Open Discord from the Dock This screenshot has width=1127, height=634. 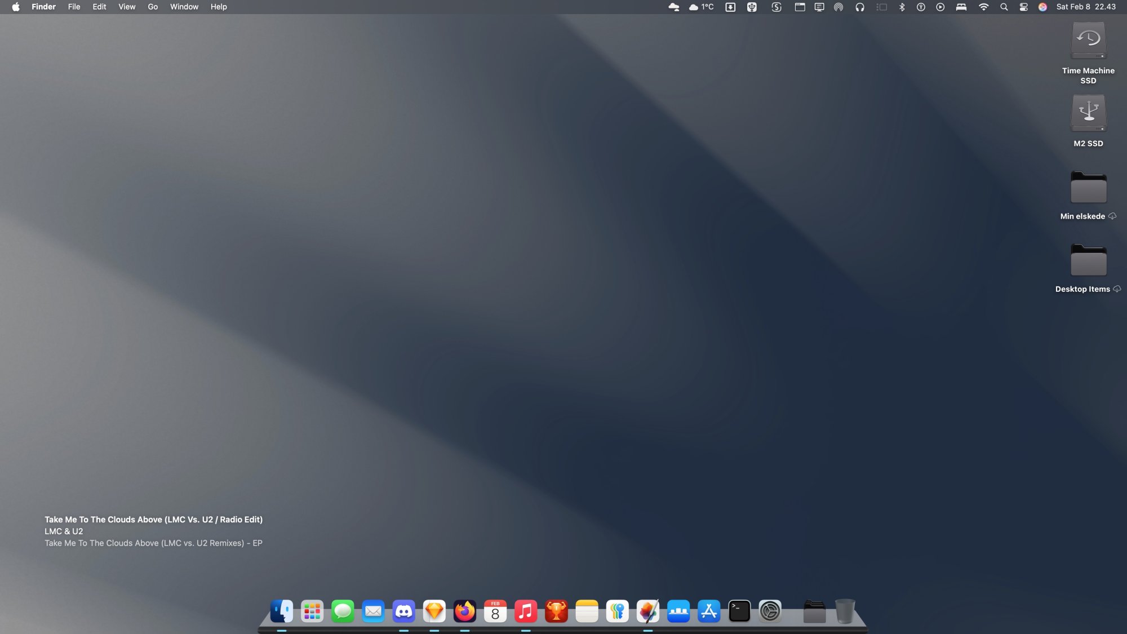coord(403,611)
